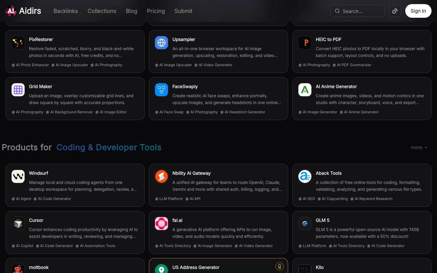Open the Aback Tools icon
437x273 pixels.
click(x=305, y=176)
